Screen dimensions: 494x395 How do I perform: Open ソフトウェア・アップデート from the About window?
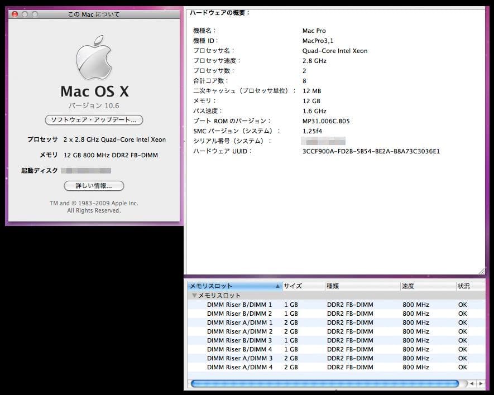tap(94, 120)
